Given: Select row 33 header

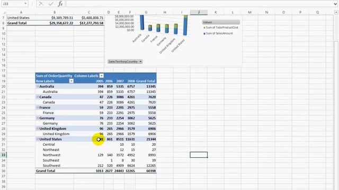Looking at the screenshot, I should [3, 155].
